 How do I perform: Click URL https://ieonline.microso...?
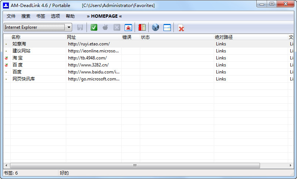[x=93, y=51]
